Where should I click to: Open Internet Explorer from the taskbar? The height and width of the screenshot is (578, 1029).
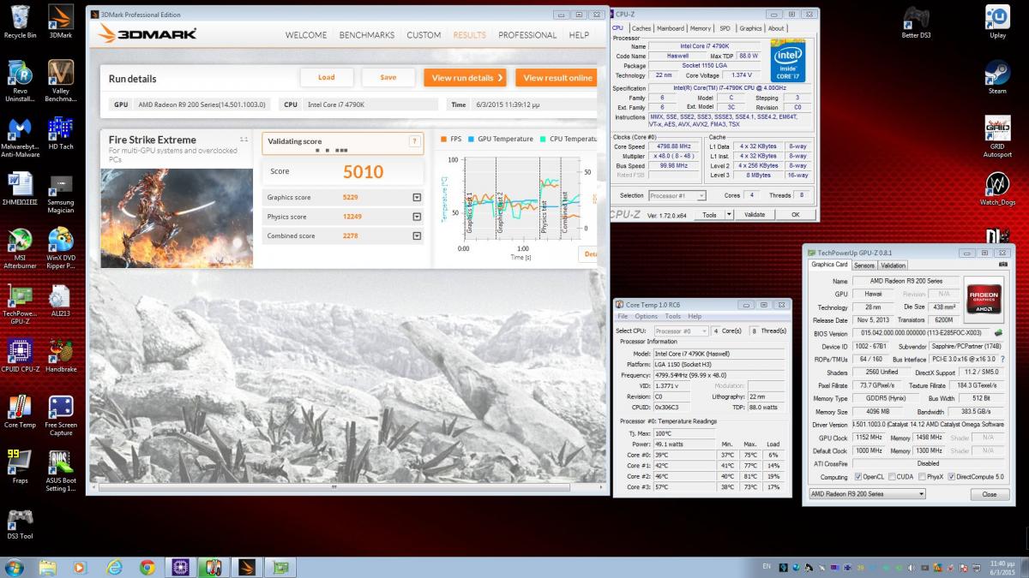point(114,567)
